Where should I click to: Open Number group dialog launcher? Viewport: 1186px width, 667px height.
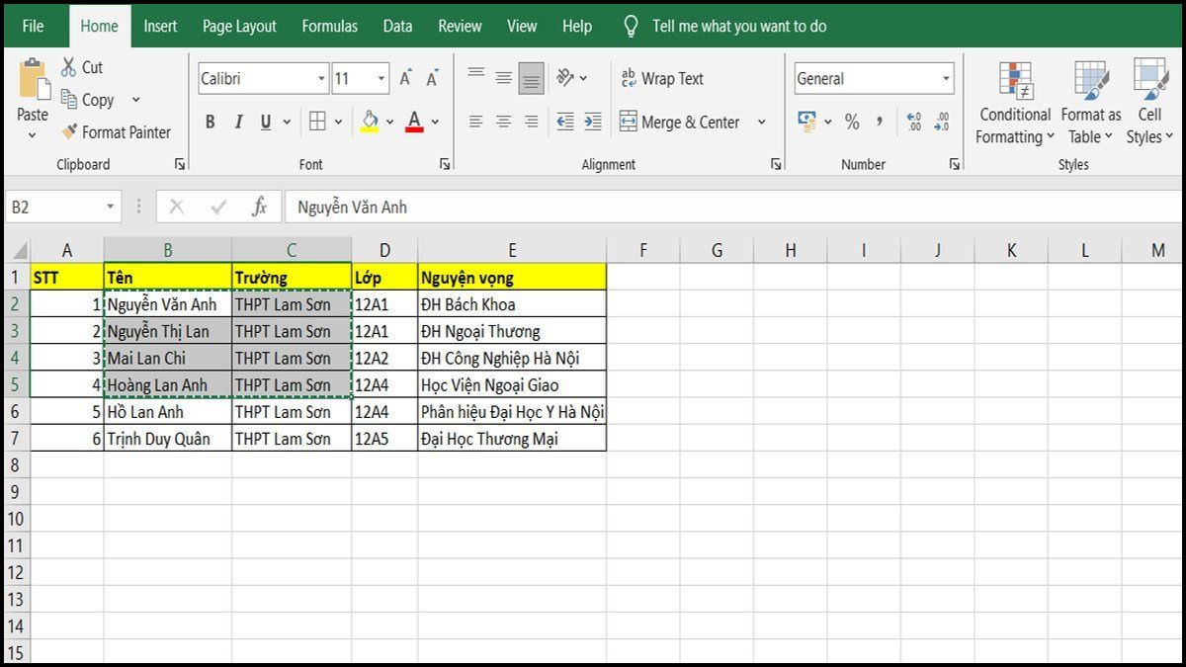955,164
